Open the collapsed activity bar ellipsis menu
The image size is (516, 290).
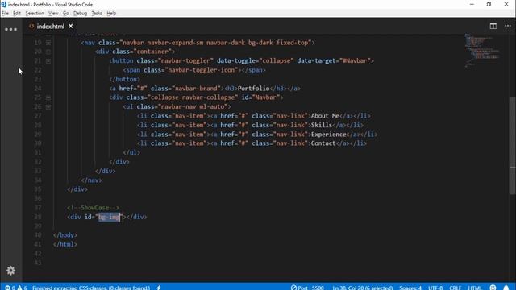tap(10, 30)
